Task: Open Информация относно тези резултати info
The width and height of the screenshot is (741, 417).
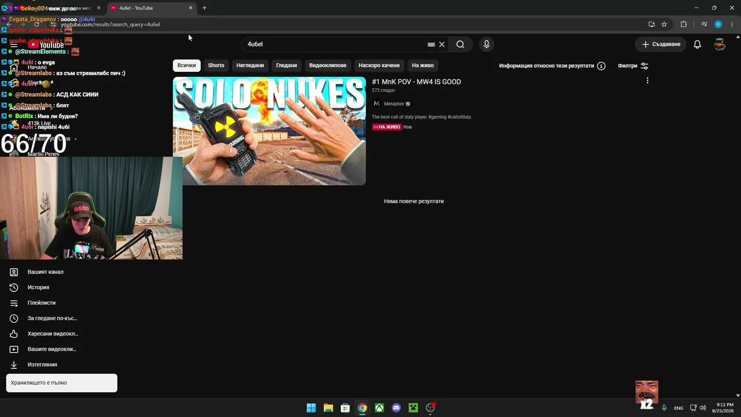Action: [x=552, y=66]
